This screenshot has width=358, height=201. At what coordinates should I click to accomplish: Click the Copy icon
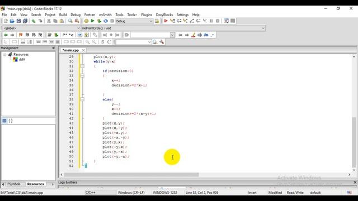55,21
